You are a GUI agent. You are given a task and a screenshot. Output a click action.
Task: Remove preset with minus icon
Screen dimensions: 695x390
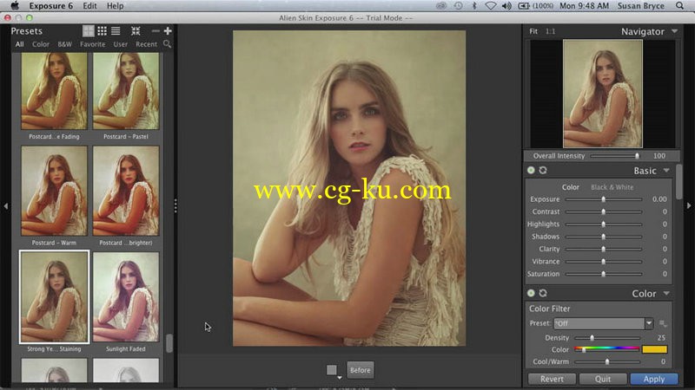point(156,31)
